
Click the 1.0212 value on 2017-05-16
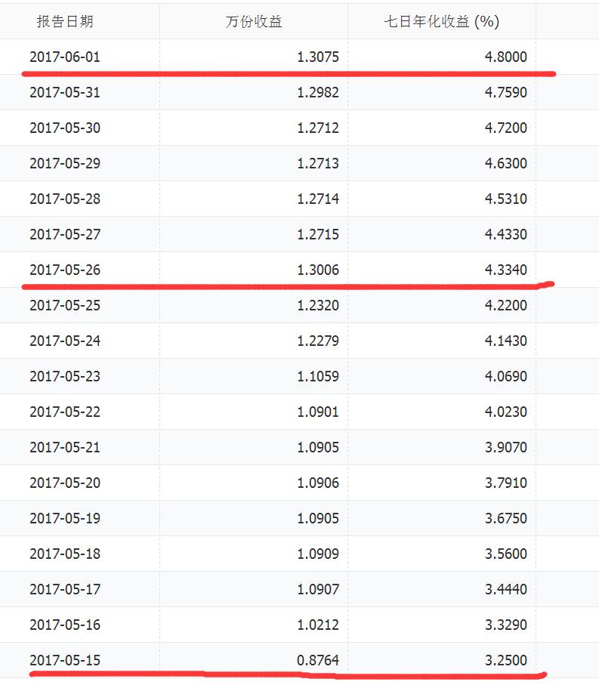click(x=317, y=625)
